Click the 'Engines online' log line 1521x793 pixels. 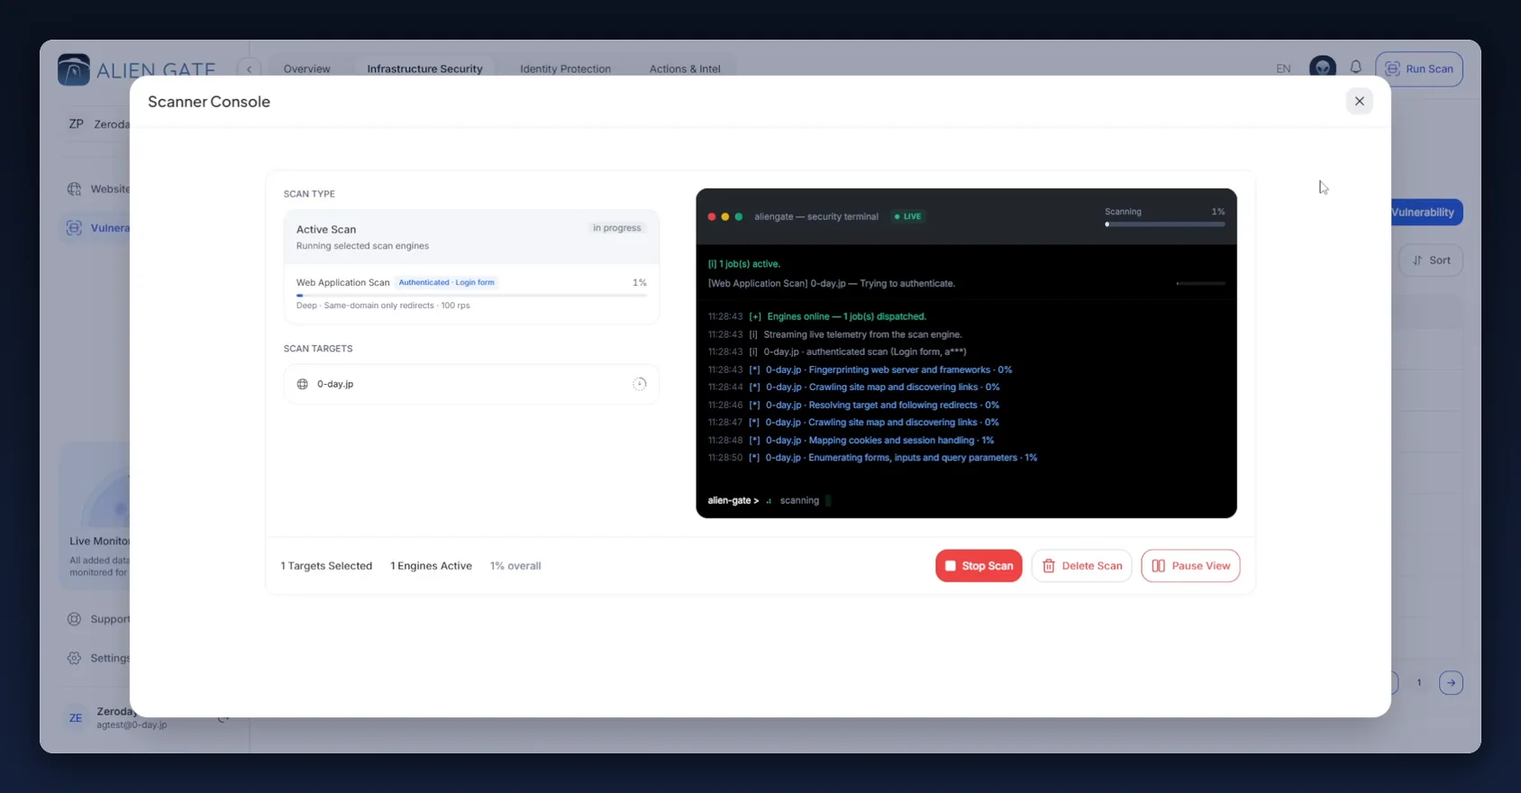(x=817, y=316)
